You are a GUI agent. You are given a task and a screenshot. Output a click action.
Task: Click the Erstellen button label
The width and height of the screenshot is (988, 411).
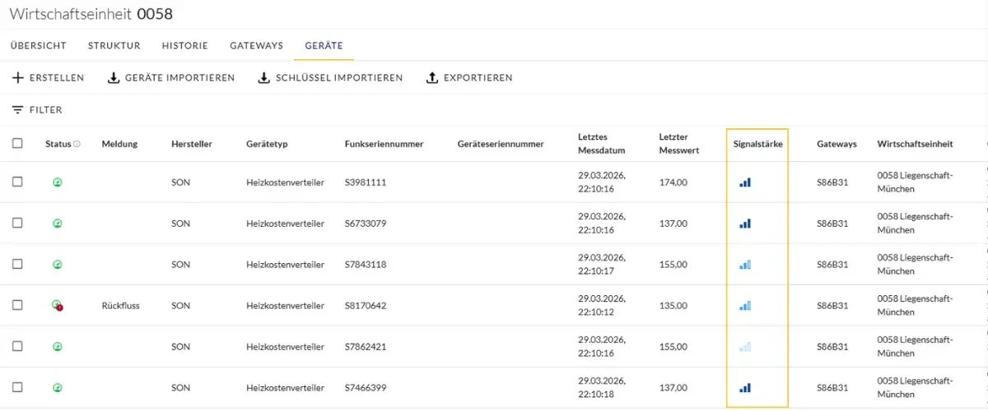tap(57, 78)
